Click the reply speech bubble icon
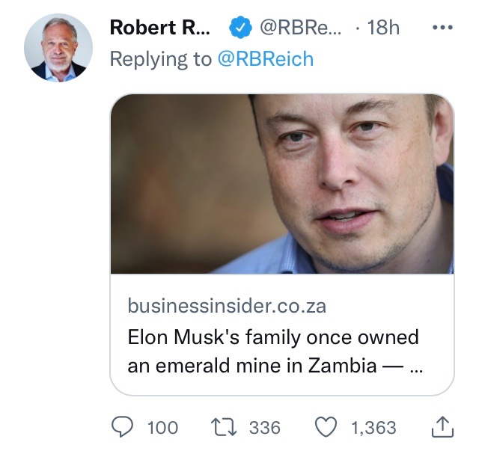The width and height of the screenshot is (479, 454). tap(122, 427)
